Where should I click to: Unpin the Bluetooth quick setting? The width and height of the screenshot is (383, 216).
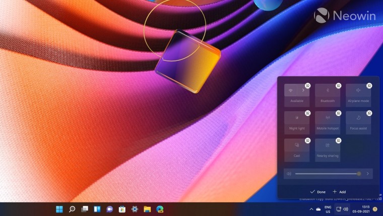click(338, 86)
